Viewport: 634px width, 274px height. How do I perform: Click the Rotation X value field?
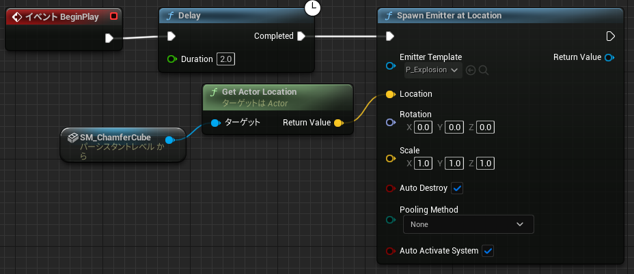click(424, 127)
